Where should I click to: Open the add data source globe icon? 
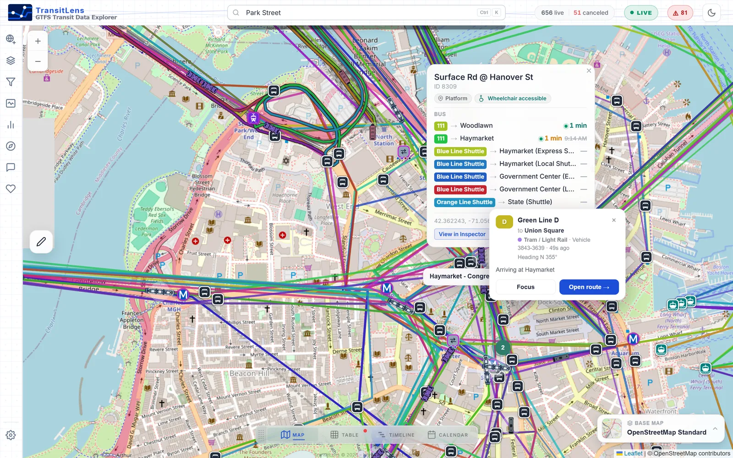click(11, 39)
